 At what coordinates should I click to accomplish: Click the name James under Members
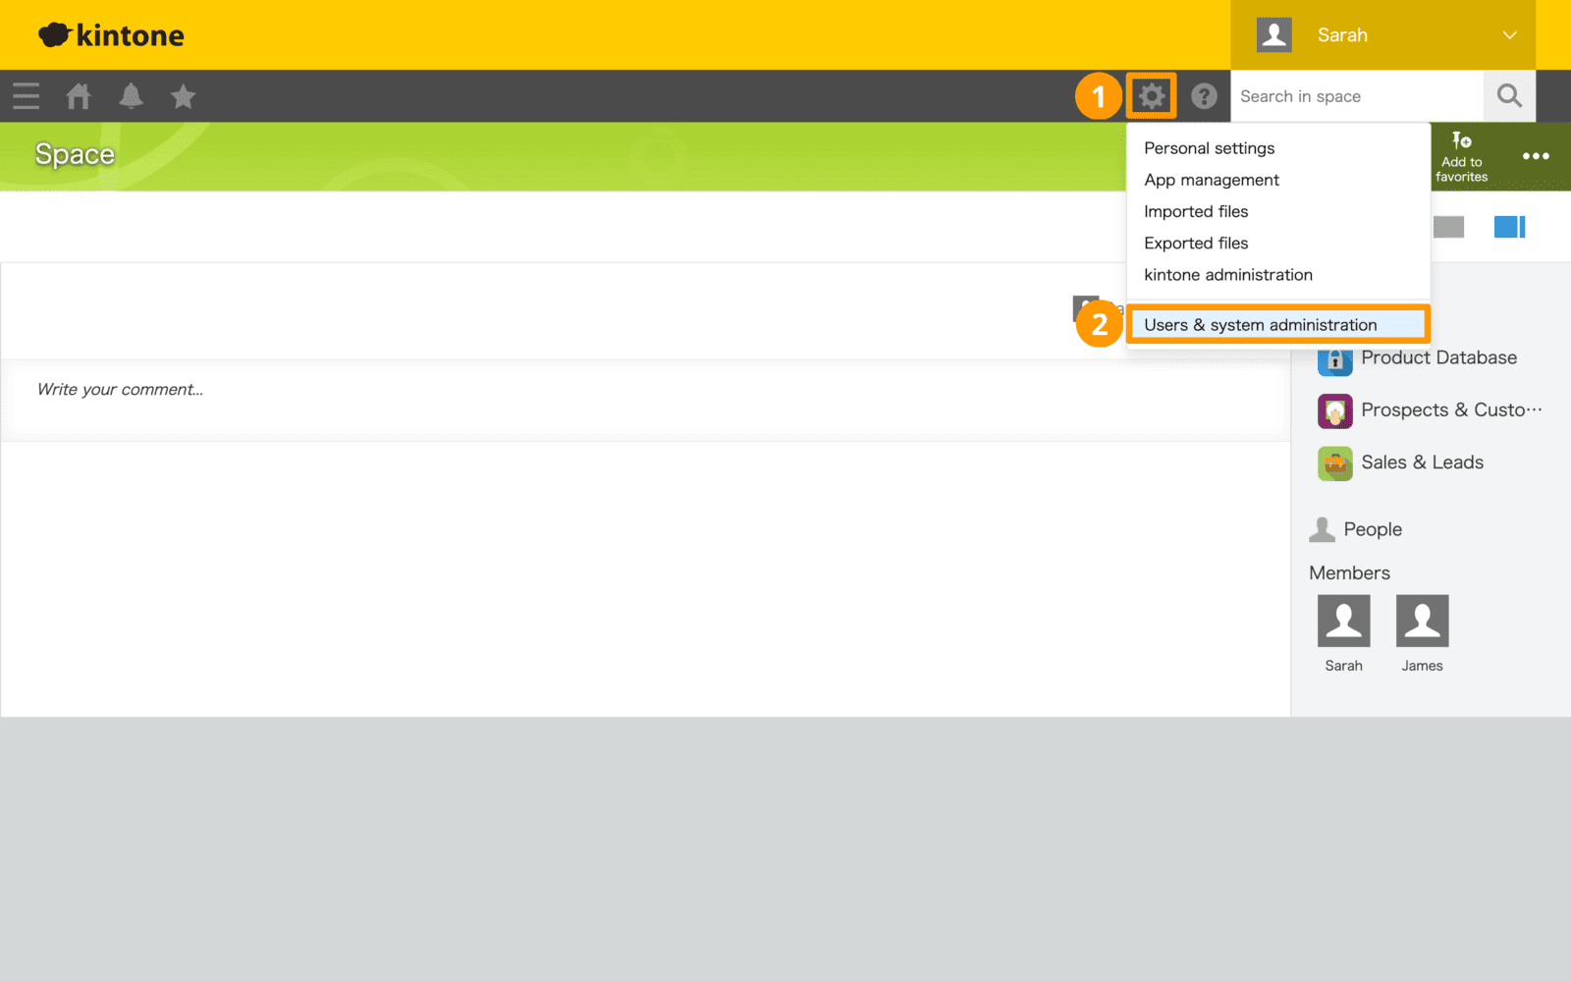[1422, 666]
